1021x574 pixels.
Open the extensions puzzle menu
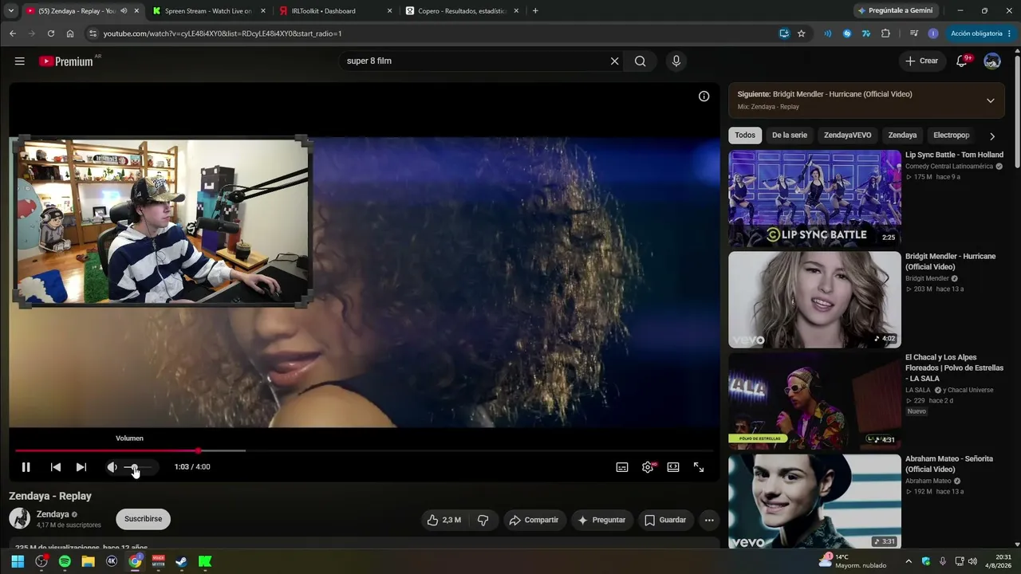pyautogui.click(x=885, y=33)
